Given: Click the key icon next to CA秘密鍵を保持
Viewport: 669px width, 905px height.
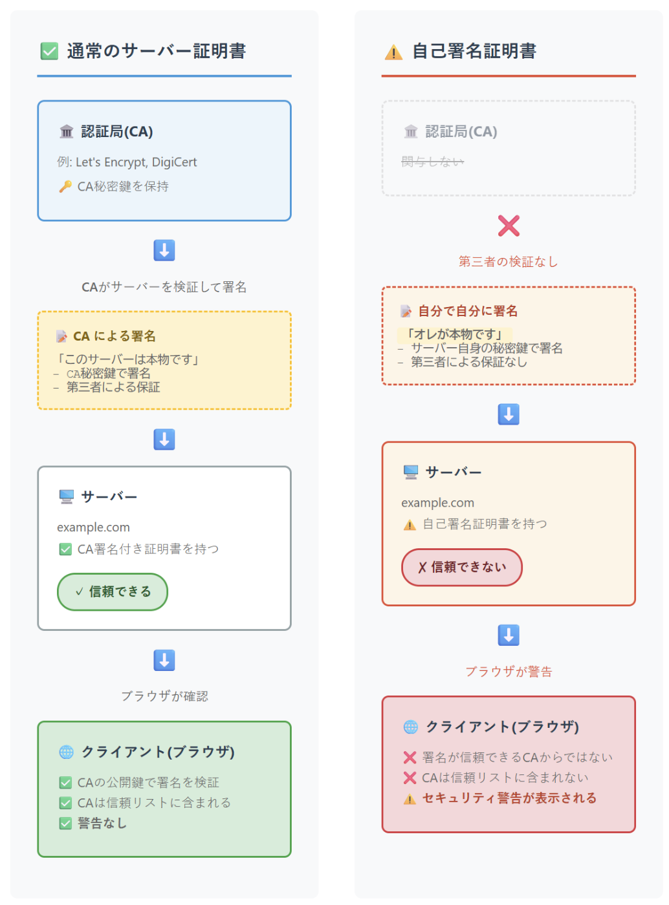Looking at the screenshot, I should [x=65, y=187].
